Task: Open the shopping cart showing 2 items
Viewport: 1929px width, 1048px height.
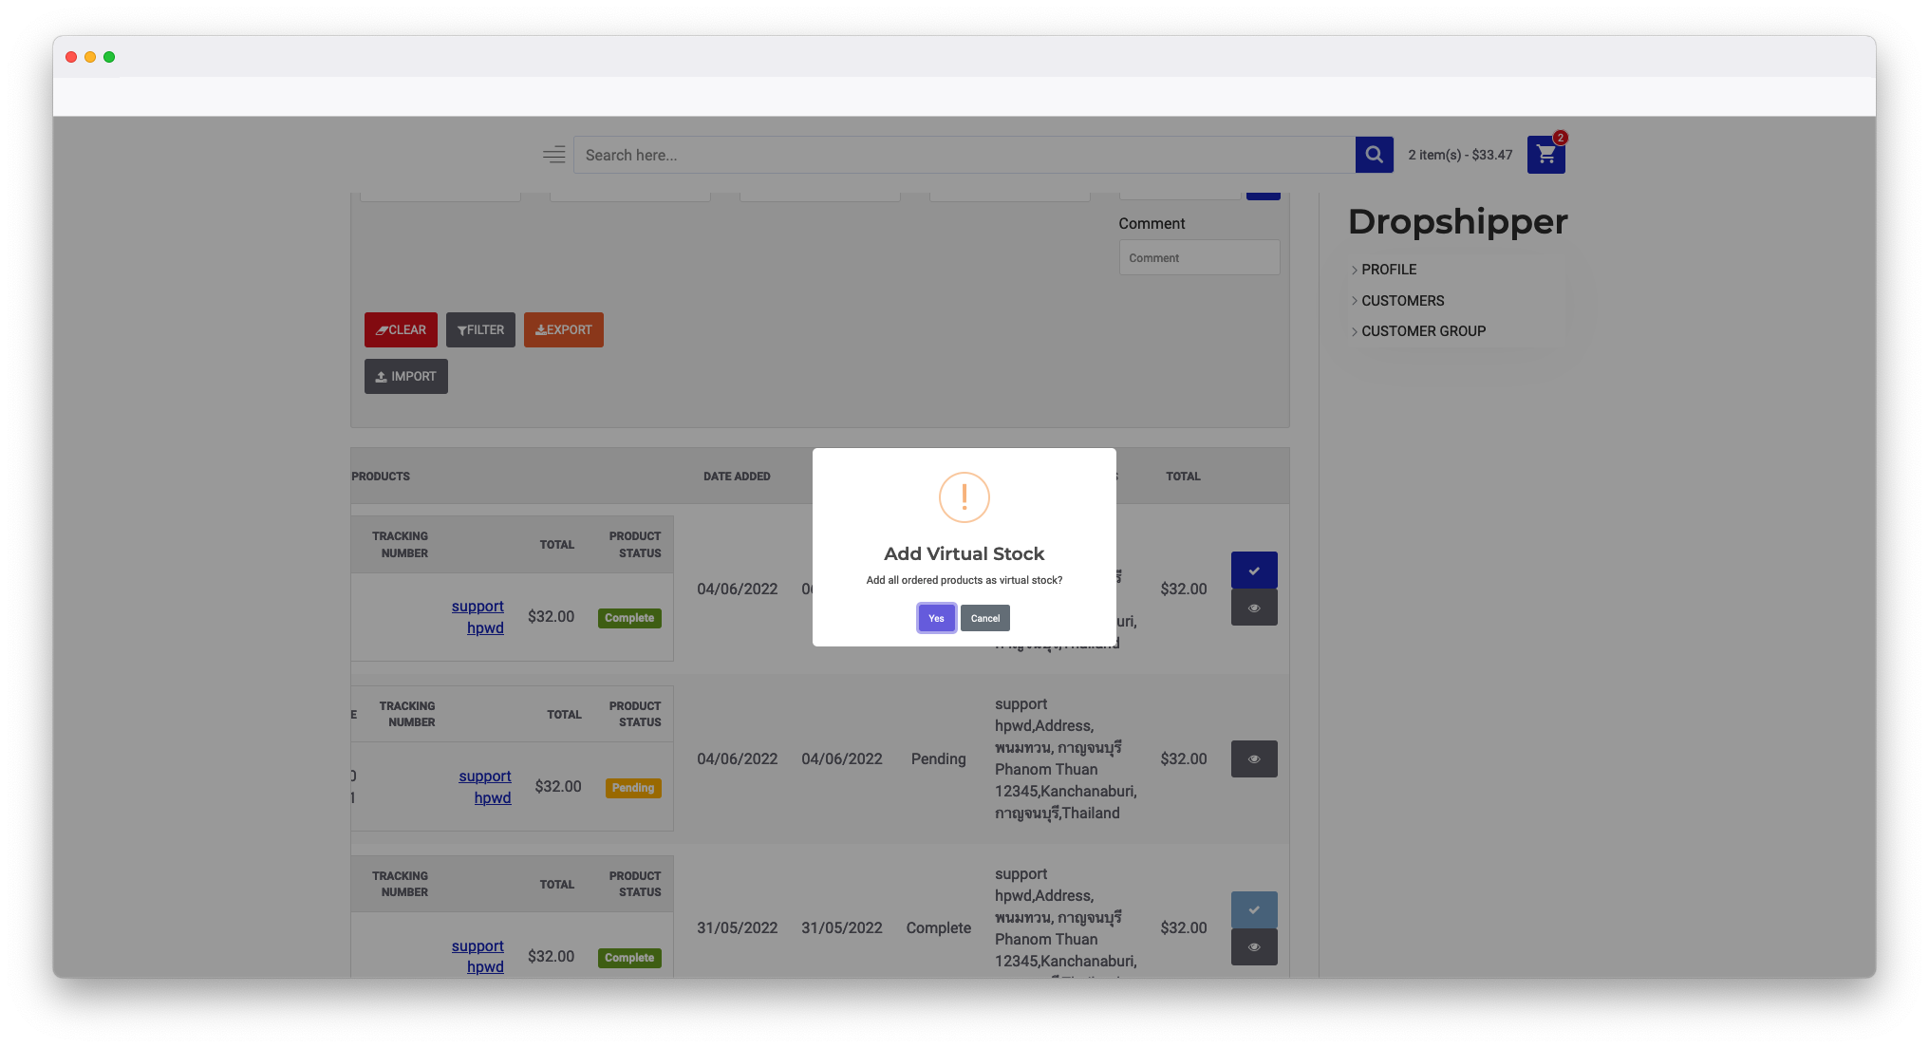Action: coord(1545,154)
